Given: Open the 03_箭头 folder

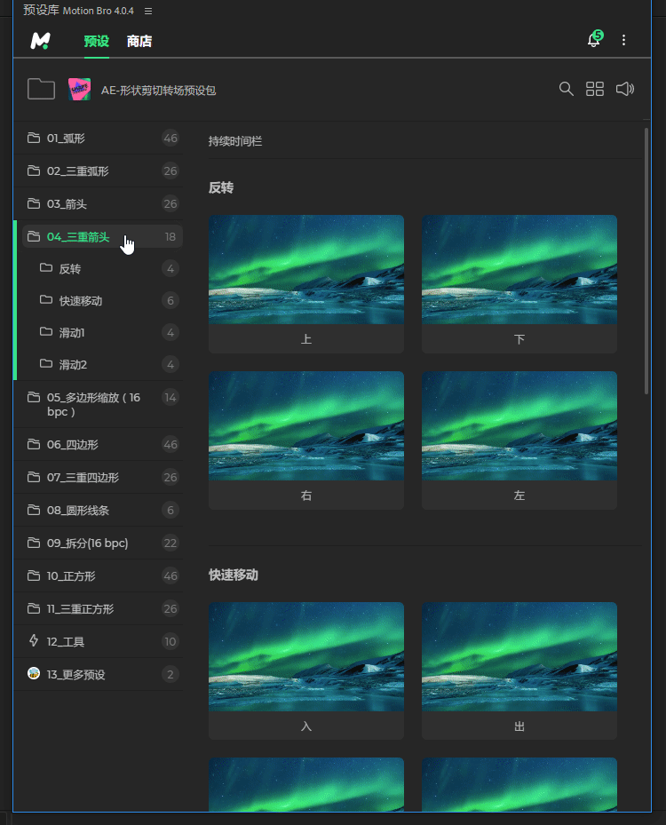Looking at the screenshot, I should pyautogui.click(x=100, y=203).
